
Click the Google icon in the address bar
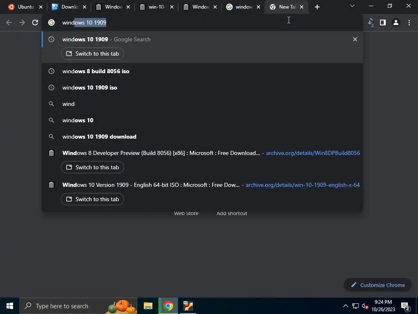51,23
